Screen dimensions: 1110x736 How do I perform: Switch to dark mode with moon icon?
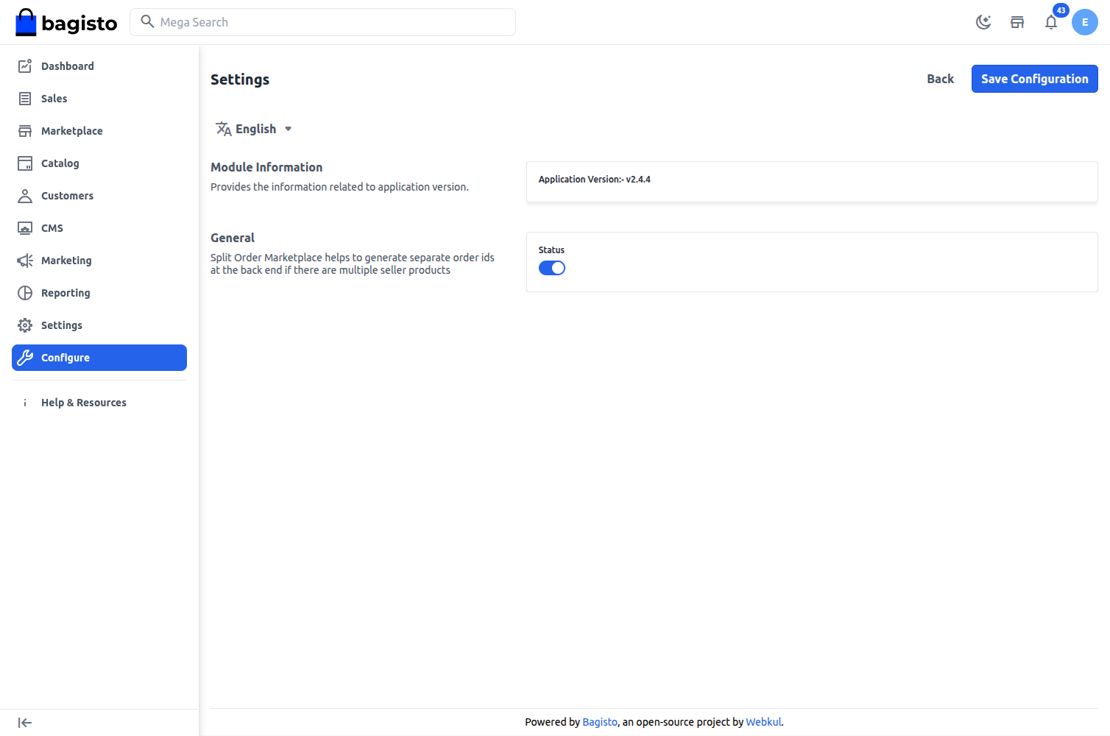[983, 22]
